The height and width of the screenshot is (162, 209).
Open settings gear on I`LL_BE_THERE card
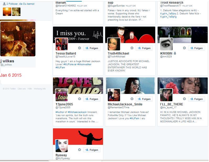click(184, 99)
